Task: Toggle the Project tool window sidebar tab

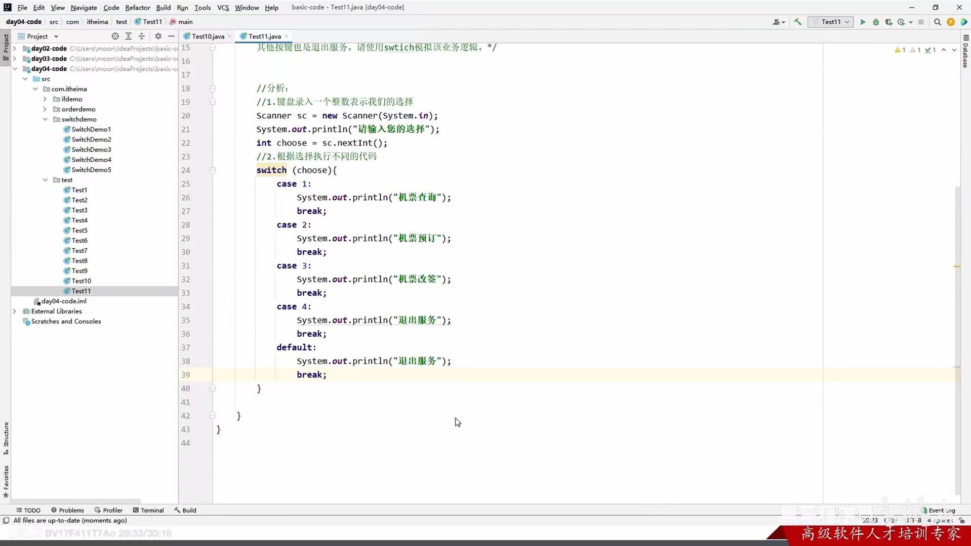Action: [6, 44]
